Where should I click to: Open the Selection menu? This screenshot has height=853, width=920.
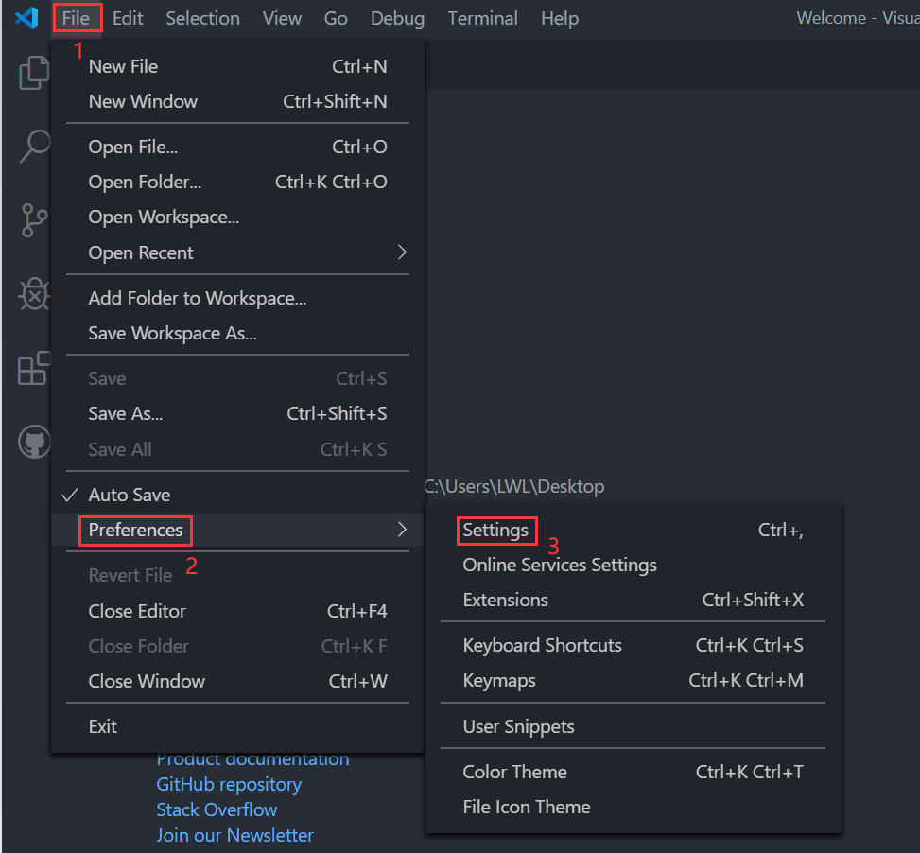(x=203, y=18)
